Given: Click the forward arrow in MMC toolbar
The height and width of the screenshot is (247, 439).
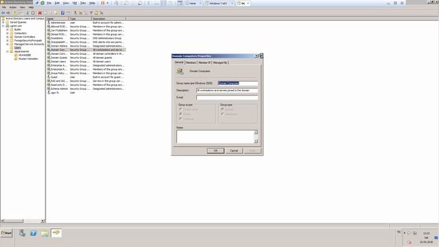Looking at the screenshot, I should point(8,13).
